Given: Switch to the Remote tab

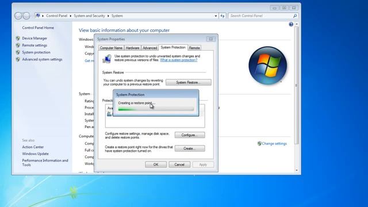Looking at the screenshot, I should 194,48.
